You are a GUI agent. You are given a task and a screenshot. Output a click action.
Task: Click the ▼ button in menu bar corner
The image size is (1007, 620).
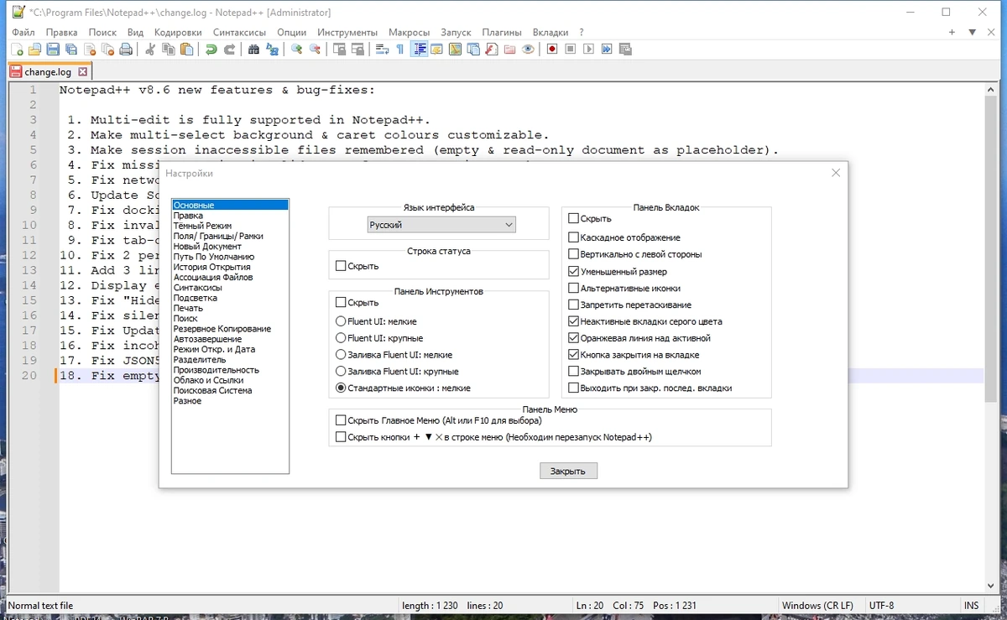coord(972,32)
